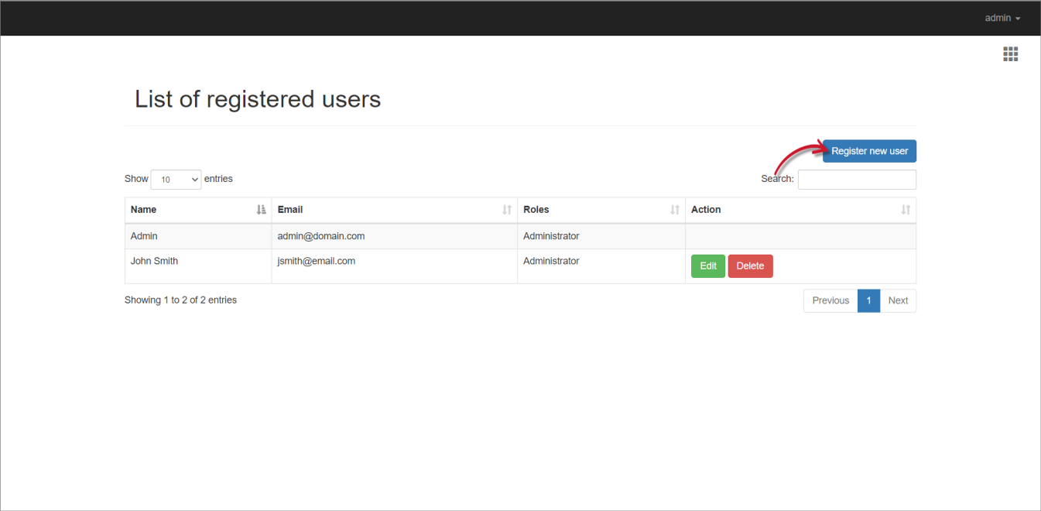The width and height of the screenshot is (1041, 511).
Task: Sort the table using the Name column sort icon
Action: point(261,210)
